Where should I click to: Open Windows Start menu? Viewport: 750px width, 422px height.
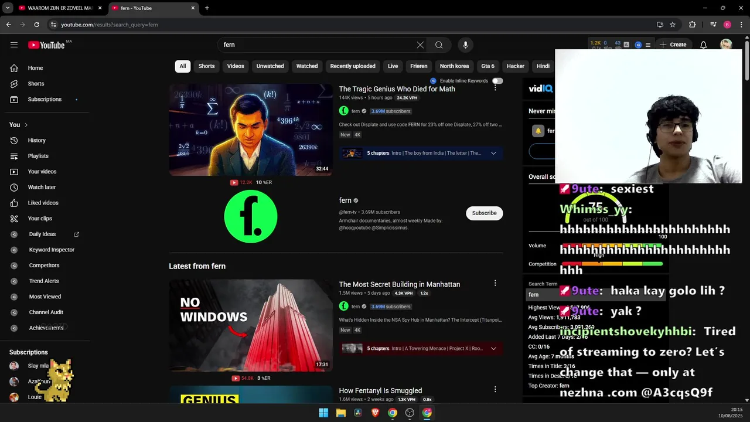pyautogui.click(x=323, y=413)
